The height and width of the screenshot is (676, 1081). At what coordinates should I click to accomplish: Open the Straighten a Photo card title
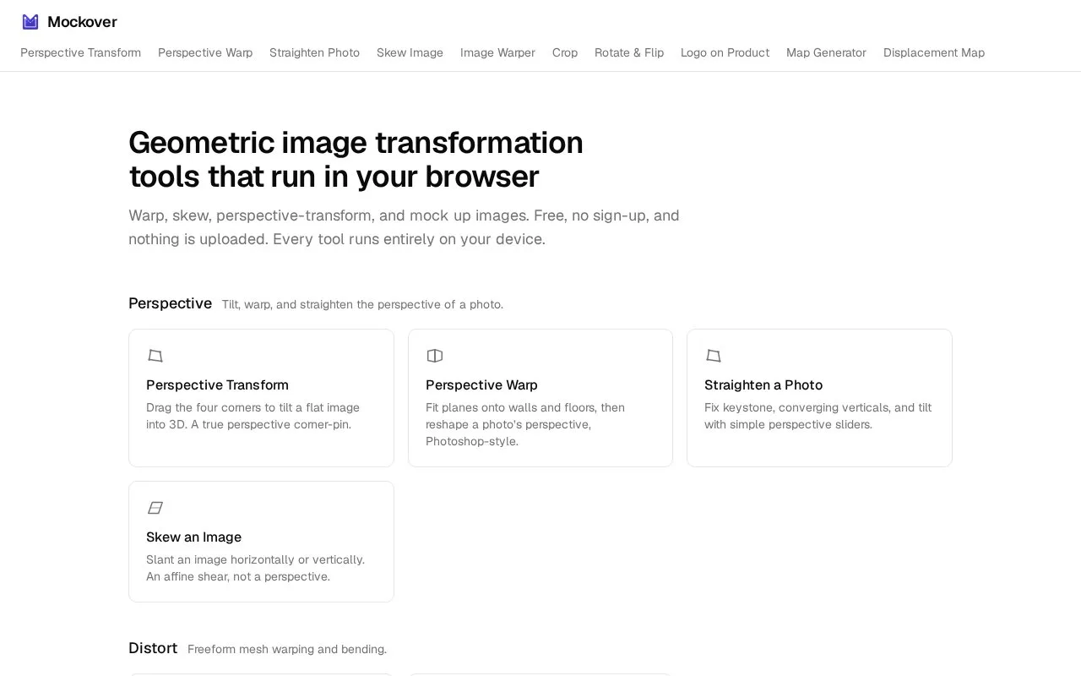tap(763, 385)
